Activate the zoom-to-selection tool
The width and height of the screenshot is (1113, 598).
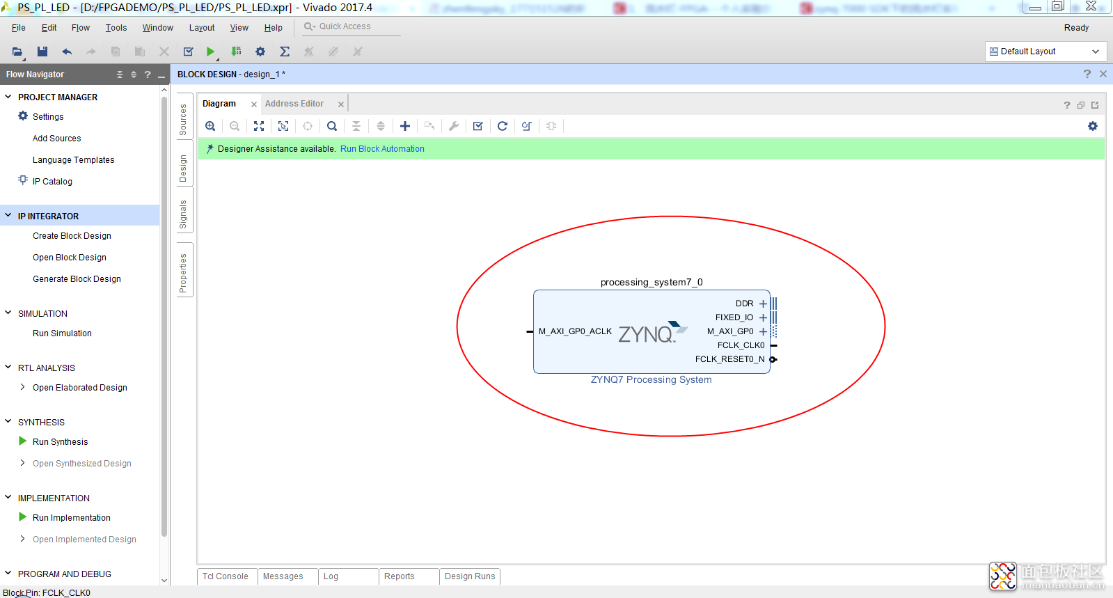pyautogui.click(x=283, y=126)
